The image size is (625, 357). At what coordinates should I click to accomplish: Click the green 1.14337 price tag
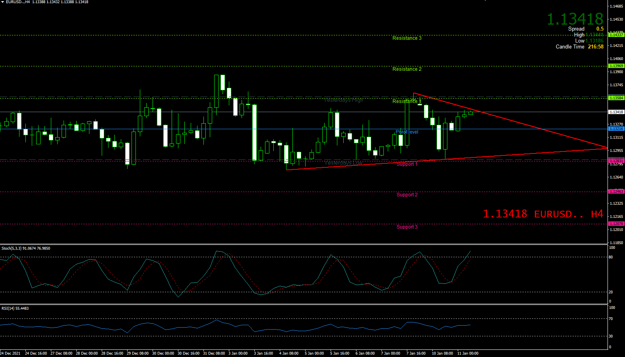616,35
